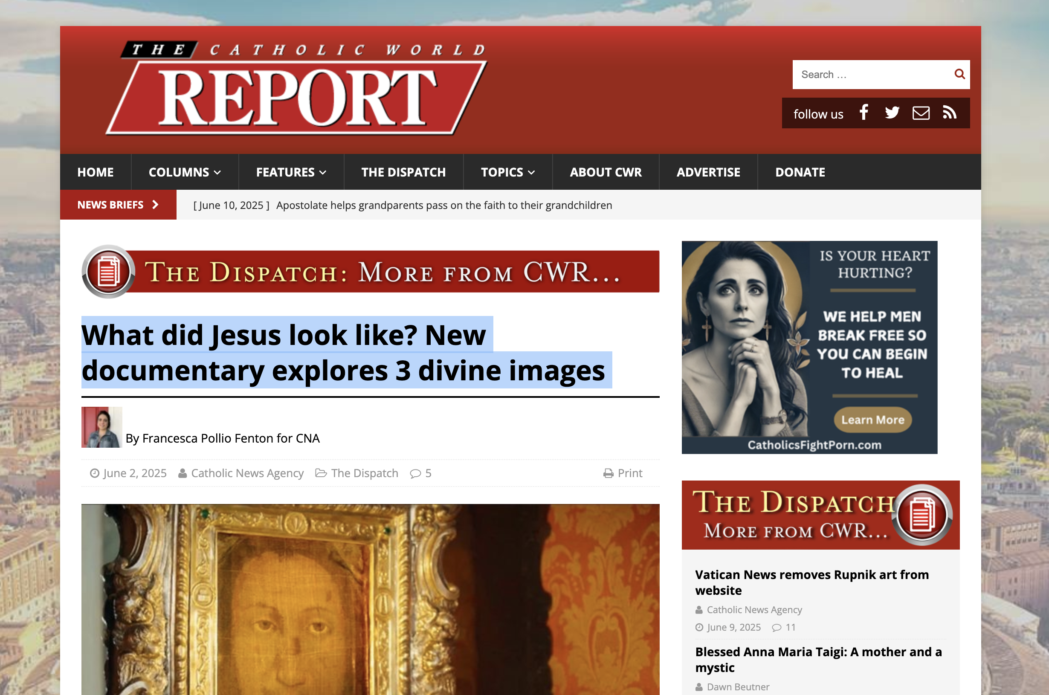
Task: Open the Twitter follow icon
Action: (892, 113)
